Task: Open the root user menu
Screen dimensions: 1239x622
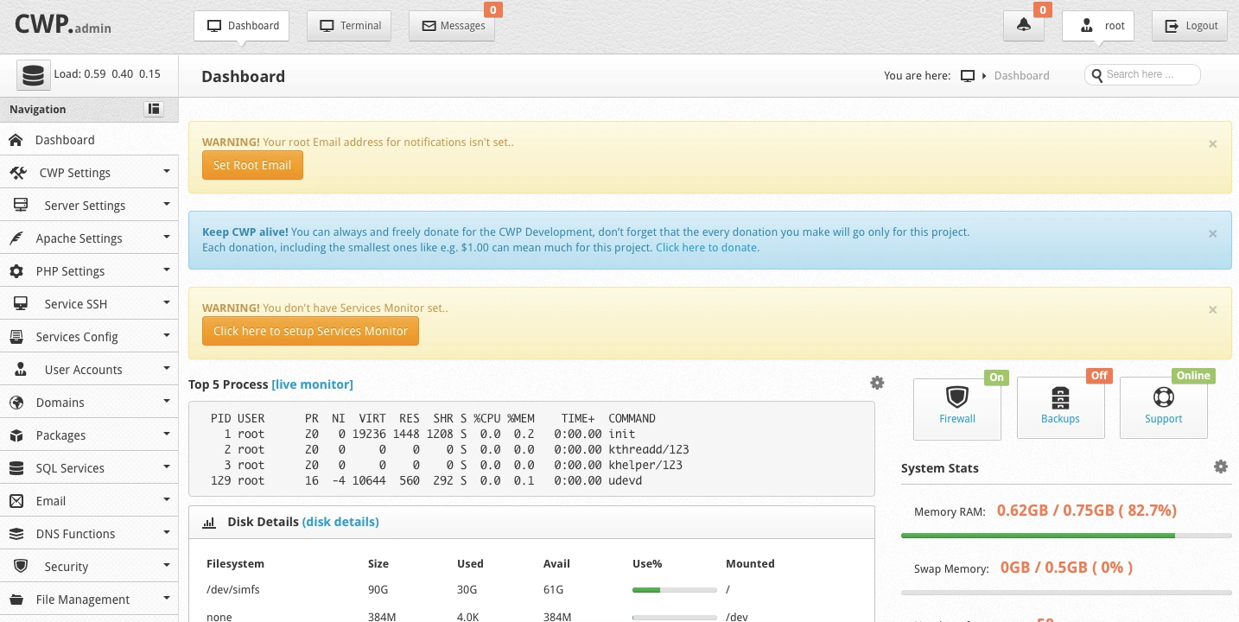Action: point(1097,26)
